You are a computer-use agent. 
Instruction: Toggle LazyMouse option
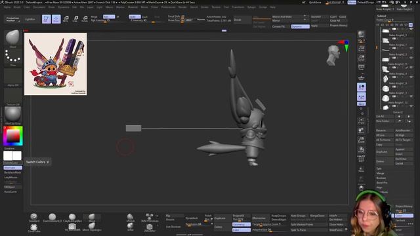click(x=10, y=178)
